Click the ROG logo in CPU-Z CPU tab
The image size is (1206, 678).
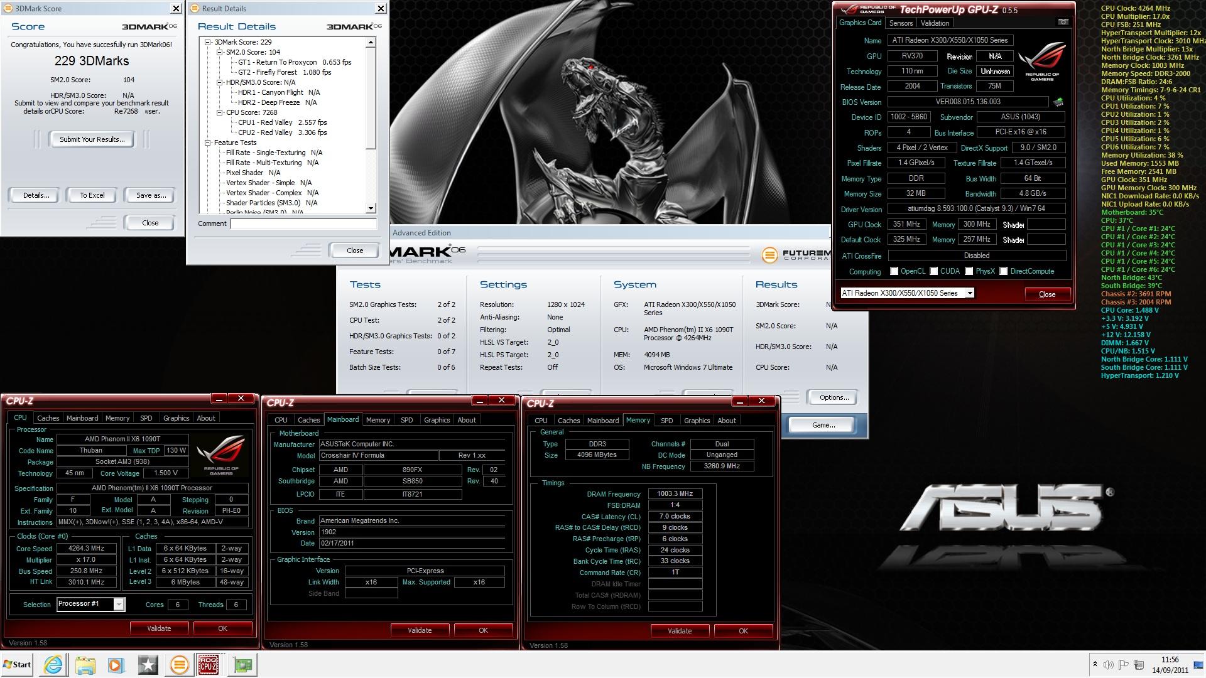220,455
